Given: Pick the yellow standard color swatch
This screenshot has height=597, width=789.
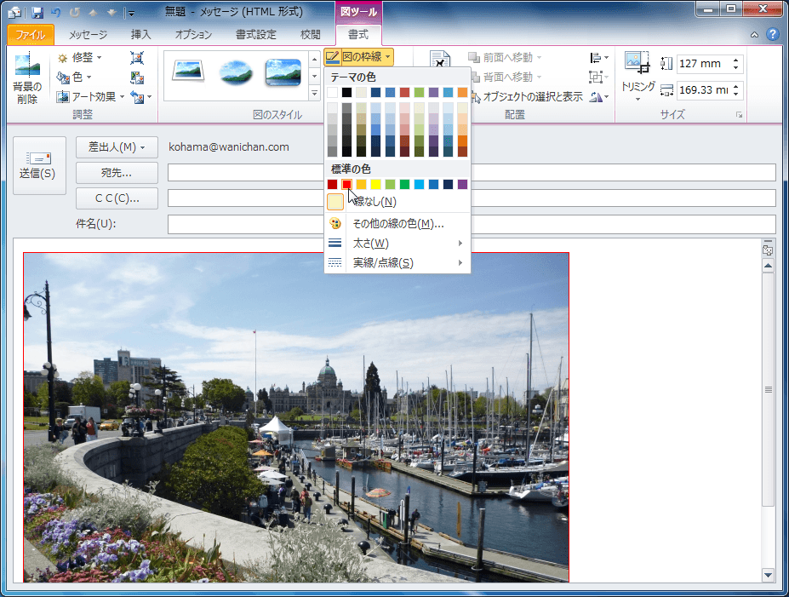Looking at the screenshot, I should click(375, 184).
